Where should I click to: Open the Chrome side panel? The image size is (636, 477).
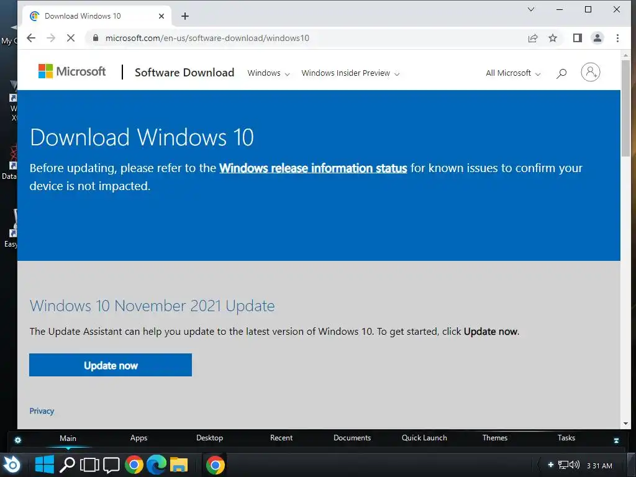point(578,38)
